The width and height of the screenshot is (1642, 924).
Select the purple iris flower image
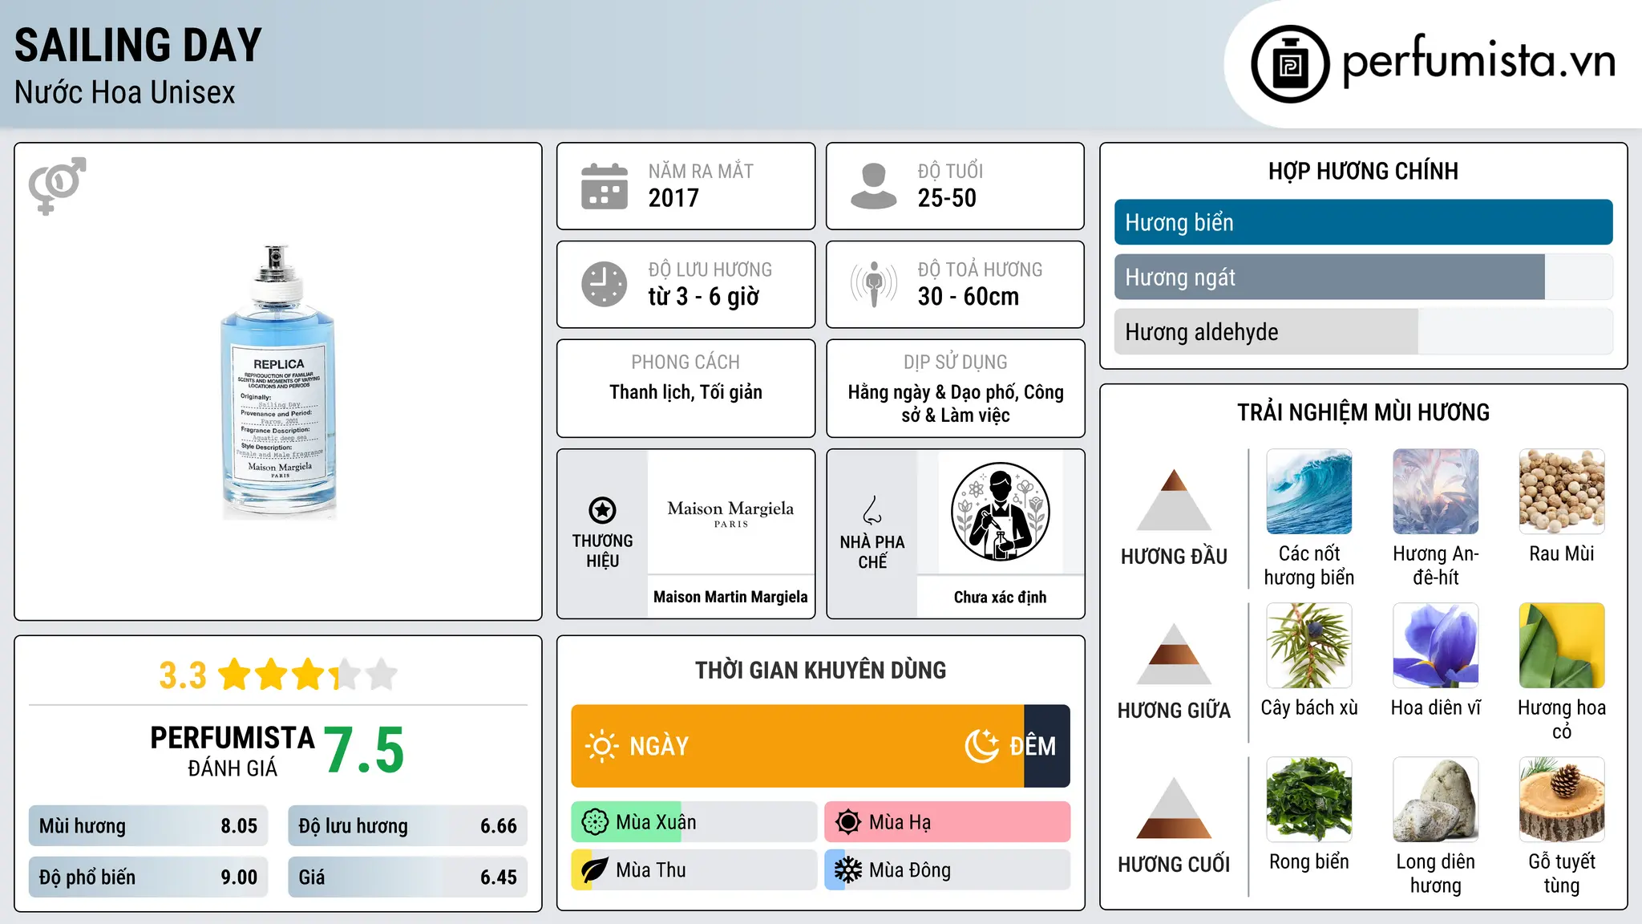[1436, 646]
